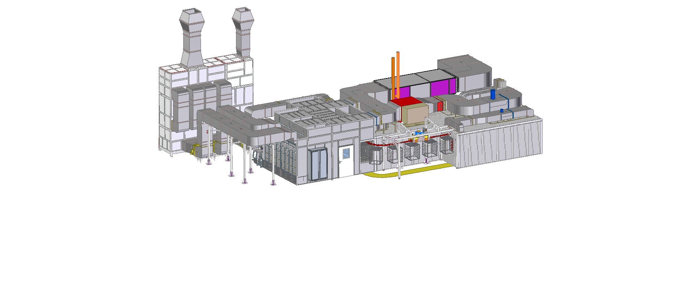
Task: Select the left exhaust stack hood
Action: pyautogui.click(x=192, y=20)
